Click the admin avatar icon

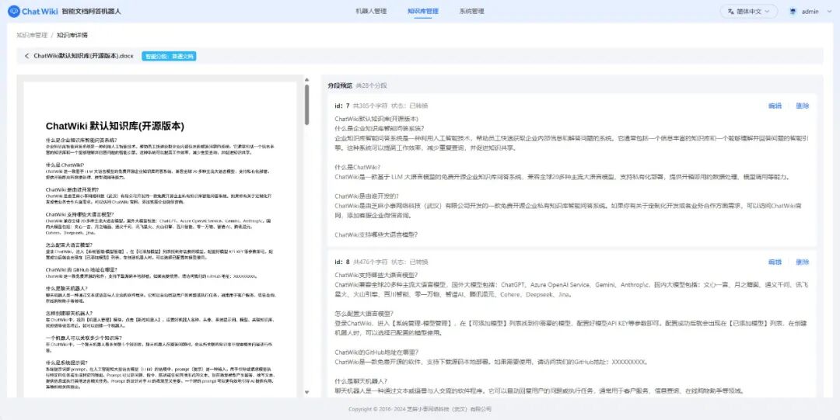[793, 11]
